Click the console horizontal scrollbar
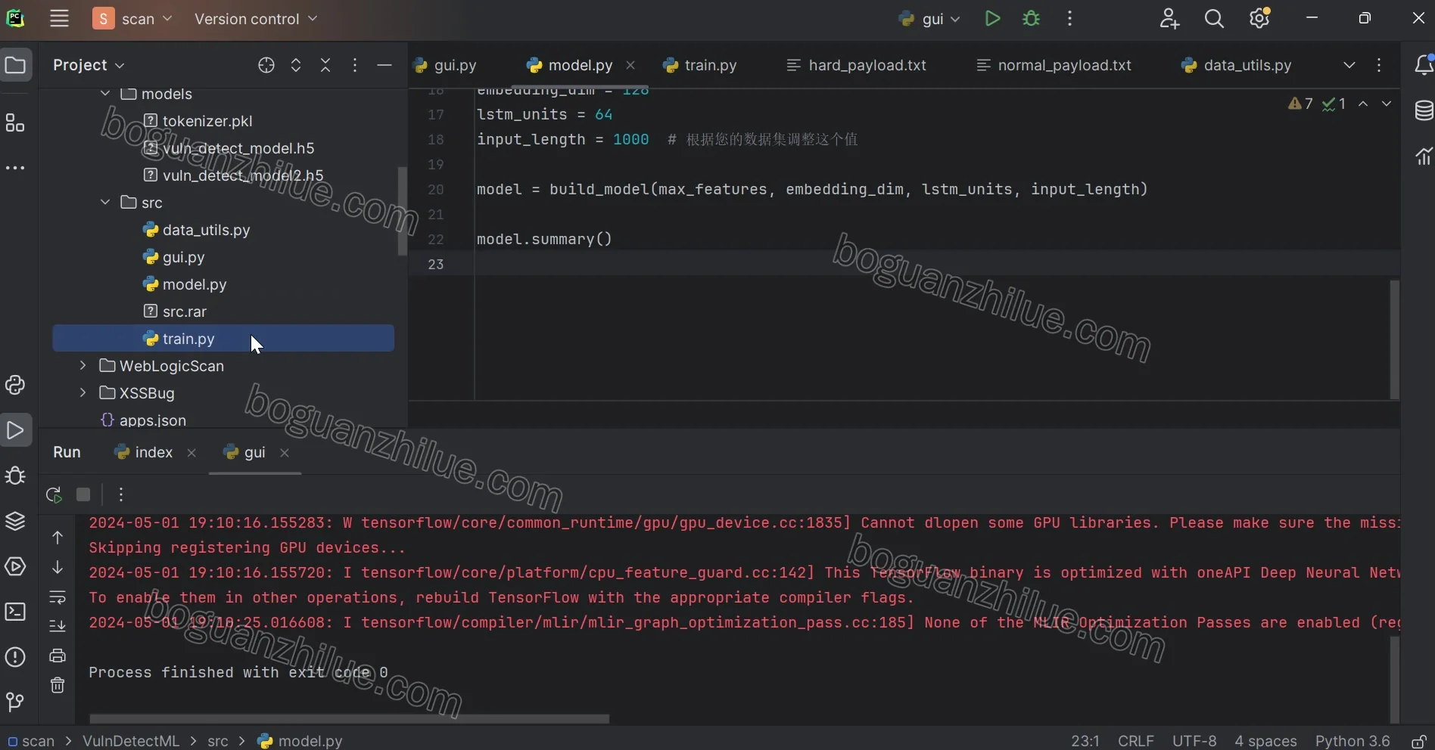Viewport: 1435px width, 750px height. (349, 719)
